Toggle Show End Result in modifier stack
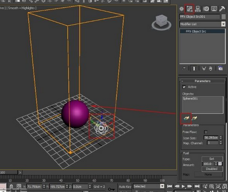 point(194,68)
